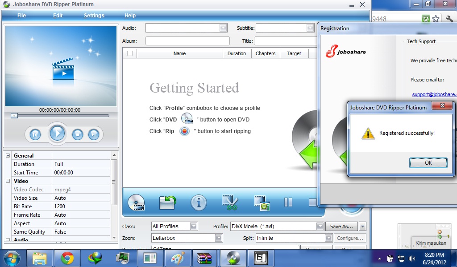Viewport: 457px width, 267px height.
Task: Open the Audio dropdown
Action: (x=223, y=28)
